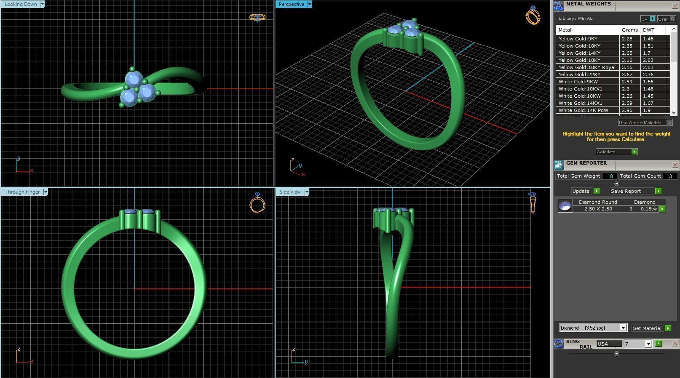Toggle the GV library switch

coord(648,19)
